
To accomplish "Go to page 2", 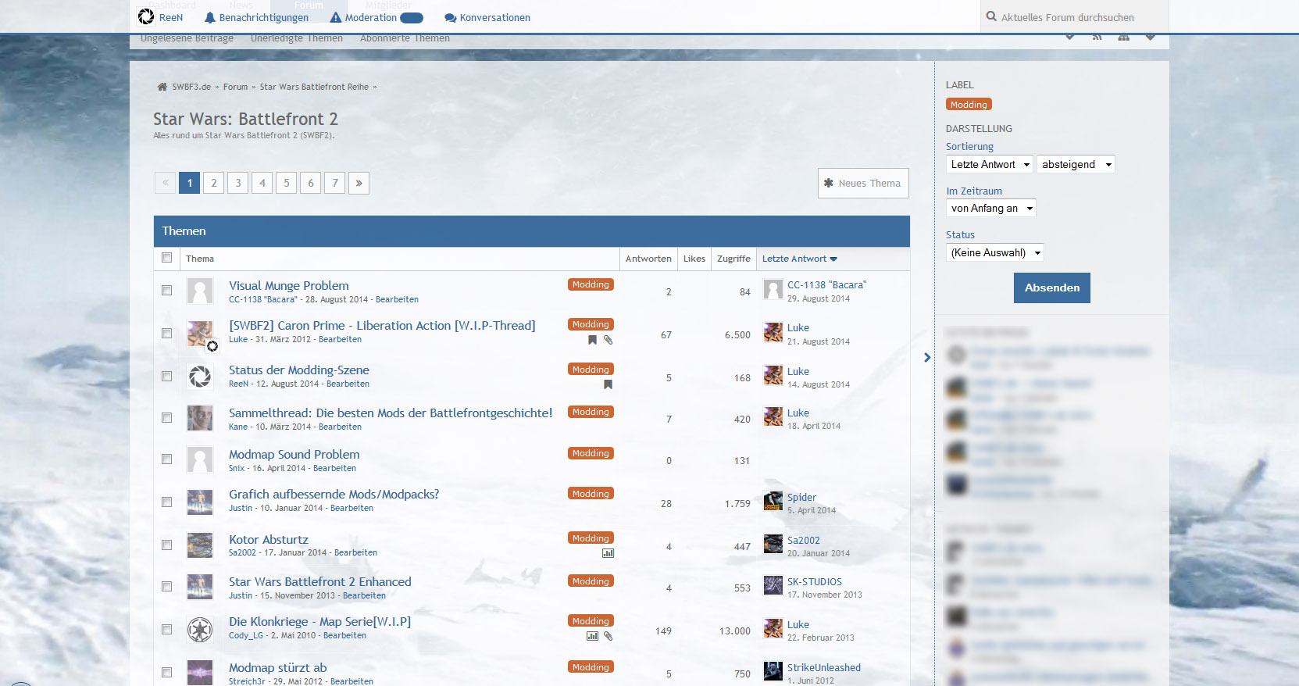I will pyautogui.click(x=214, y=183).
